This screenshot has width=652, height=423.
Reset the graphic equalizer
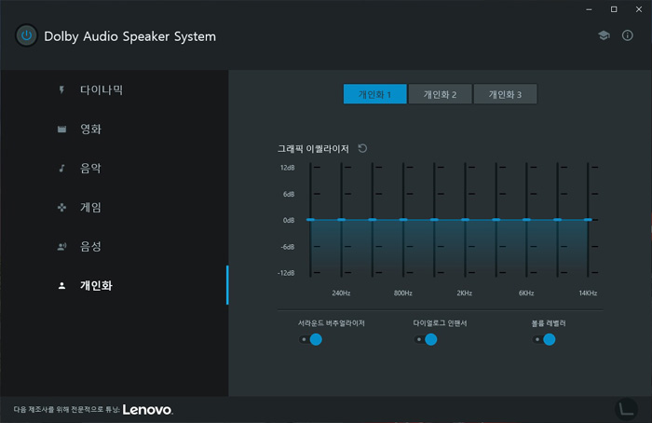coord(362,148)
